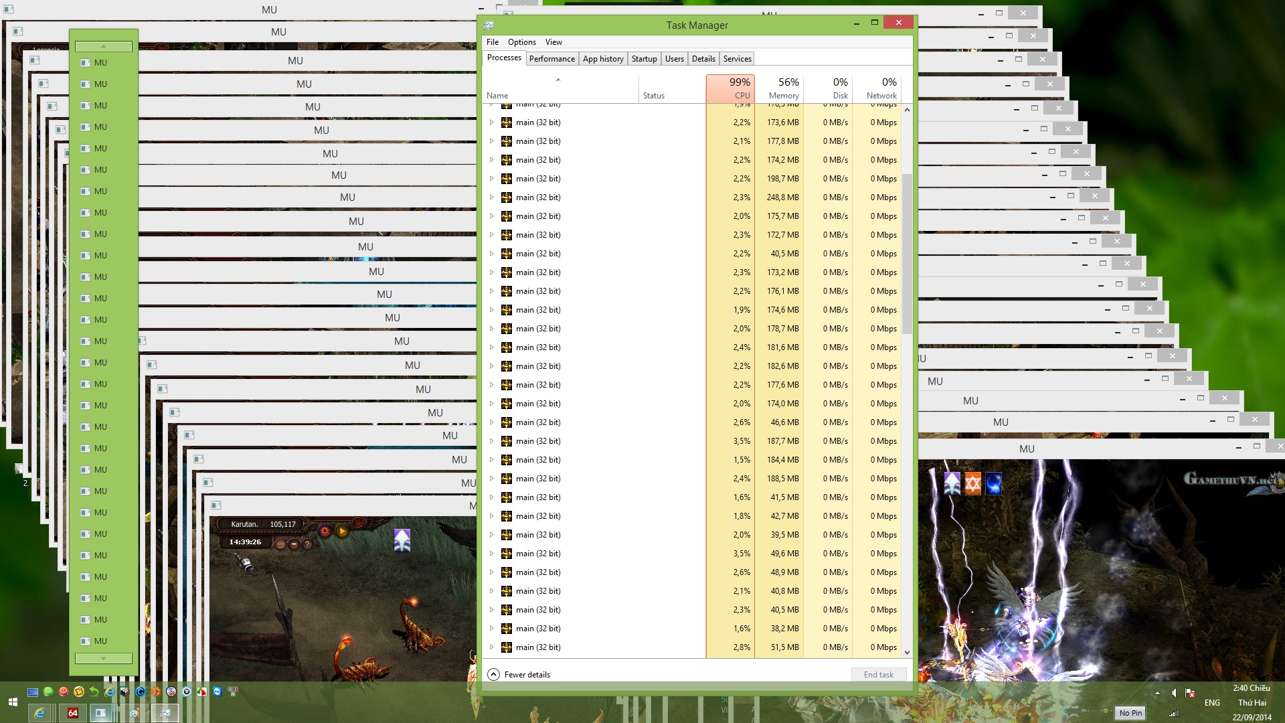Open the 64-bit game launcher on the taskbar
Viewport: 1285px width, 723px height.
click(x=72, y=713)
